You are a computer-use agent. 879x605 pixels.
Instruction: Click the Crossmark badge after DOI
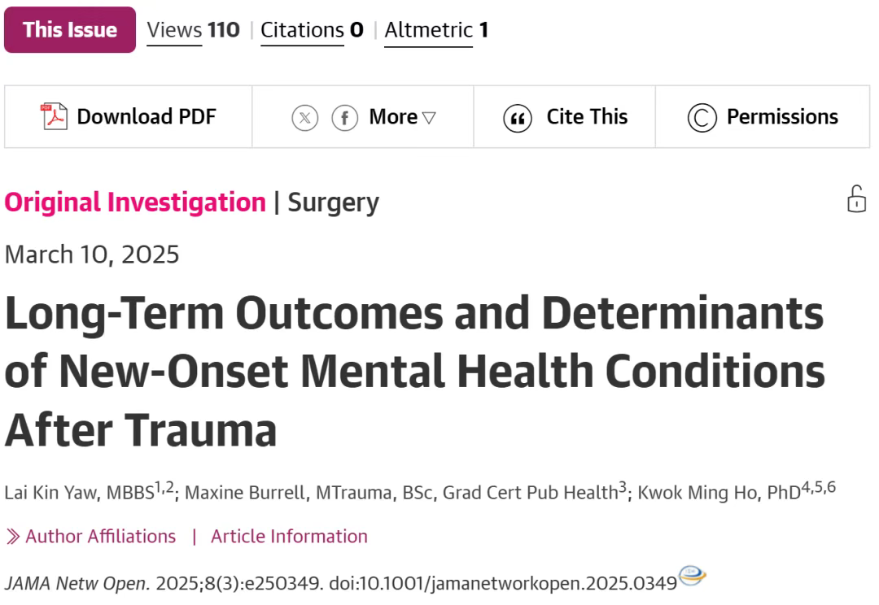pyautogui.click(x=692, y=575)
